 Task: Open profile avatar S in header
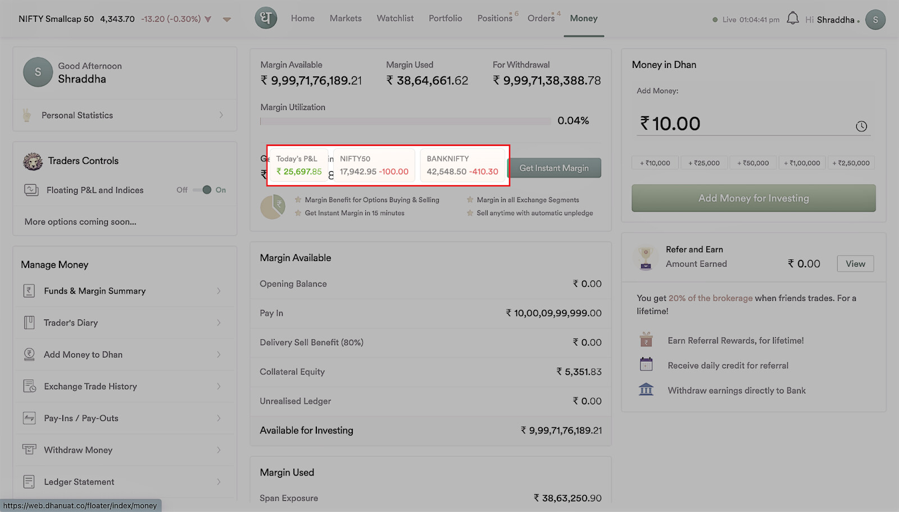(875, 20)
